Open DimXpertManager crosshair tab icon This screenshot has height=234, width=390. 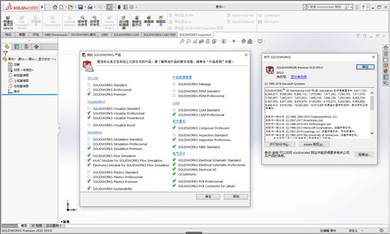tap(36, 47)
